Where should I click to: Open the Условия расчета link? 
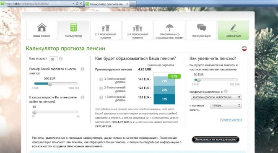231,119
